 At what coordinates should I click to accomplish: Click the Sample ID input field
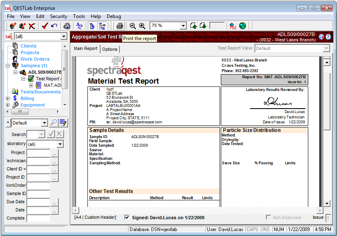[38, 193]
